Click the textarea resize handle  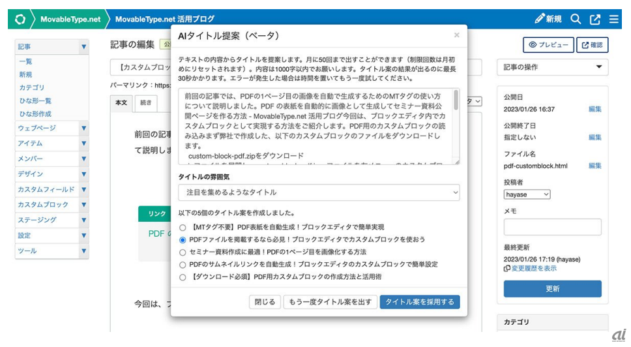coord(457,162)
